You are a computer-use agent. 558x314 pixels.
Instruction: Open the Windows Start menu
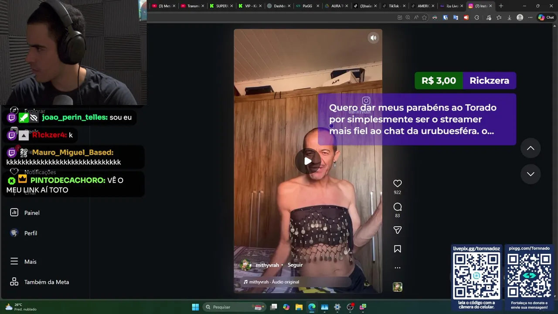(x=195, y=307)
